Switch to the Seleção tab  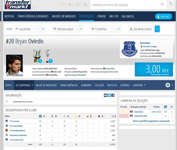[x=99, y=85]
